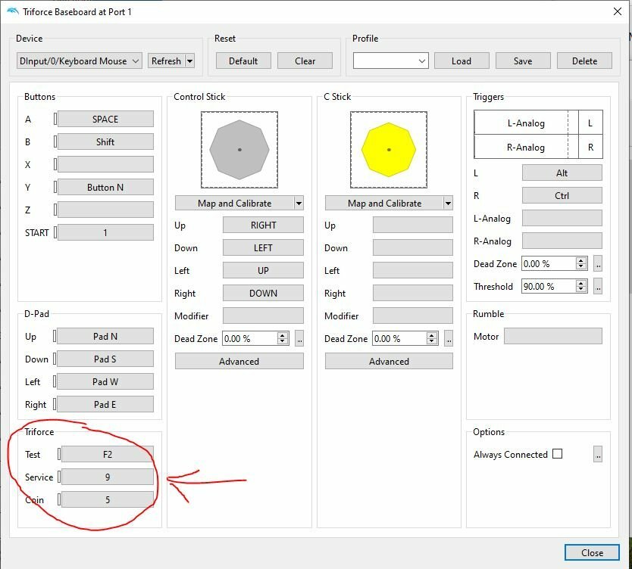The width and height of the screenshot is (632, 569).
Task: Remap Control Stick Right set to DOWN
Action: coord(263,293)
